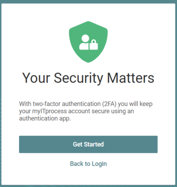Image resolution: width=177 pixels, height=187 pixels.
Task: Click the user silhouette inside the shield
Action: point(84,42)
